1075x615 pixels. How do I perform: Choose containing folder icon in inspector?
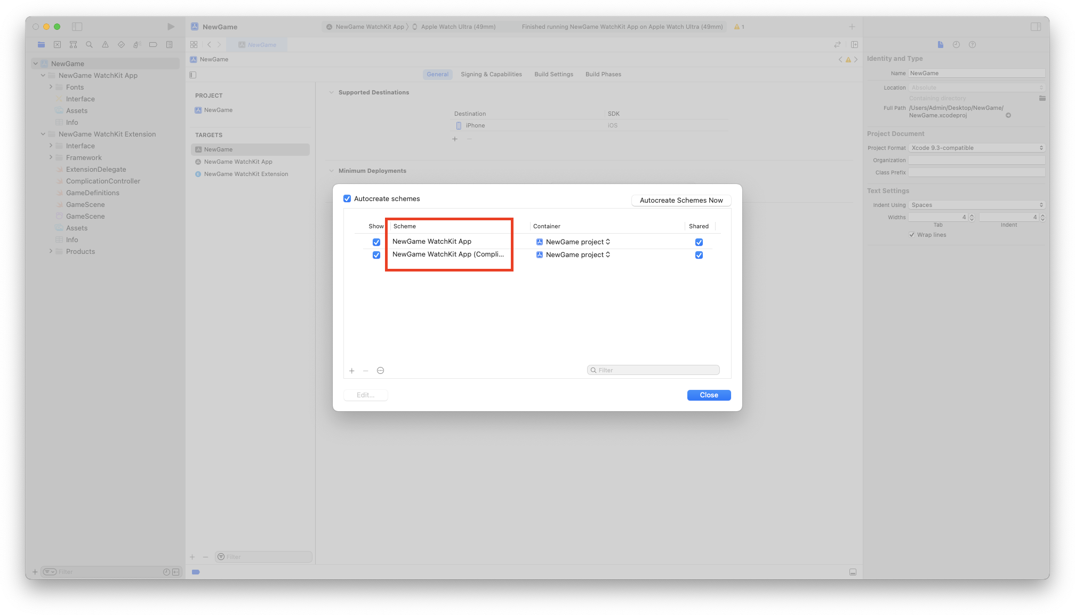coord(1042,98)
